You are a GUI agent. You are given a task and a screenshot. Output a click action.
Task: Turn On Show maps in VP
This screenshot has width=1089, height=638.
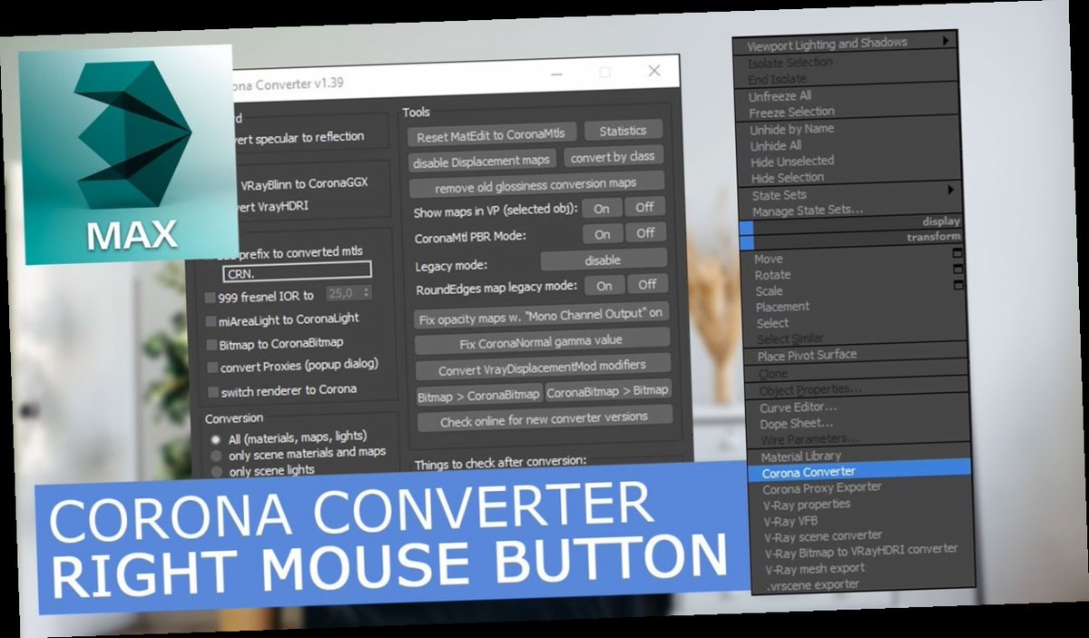tap(602, 207)
